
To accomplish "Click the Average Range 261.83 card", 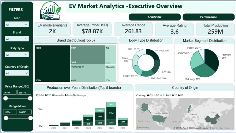I will click(x=133, y=29).
